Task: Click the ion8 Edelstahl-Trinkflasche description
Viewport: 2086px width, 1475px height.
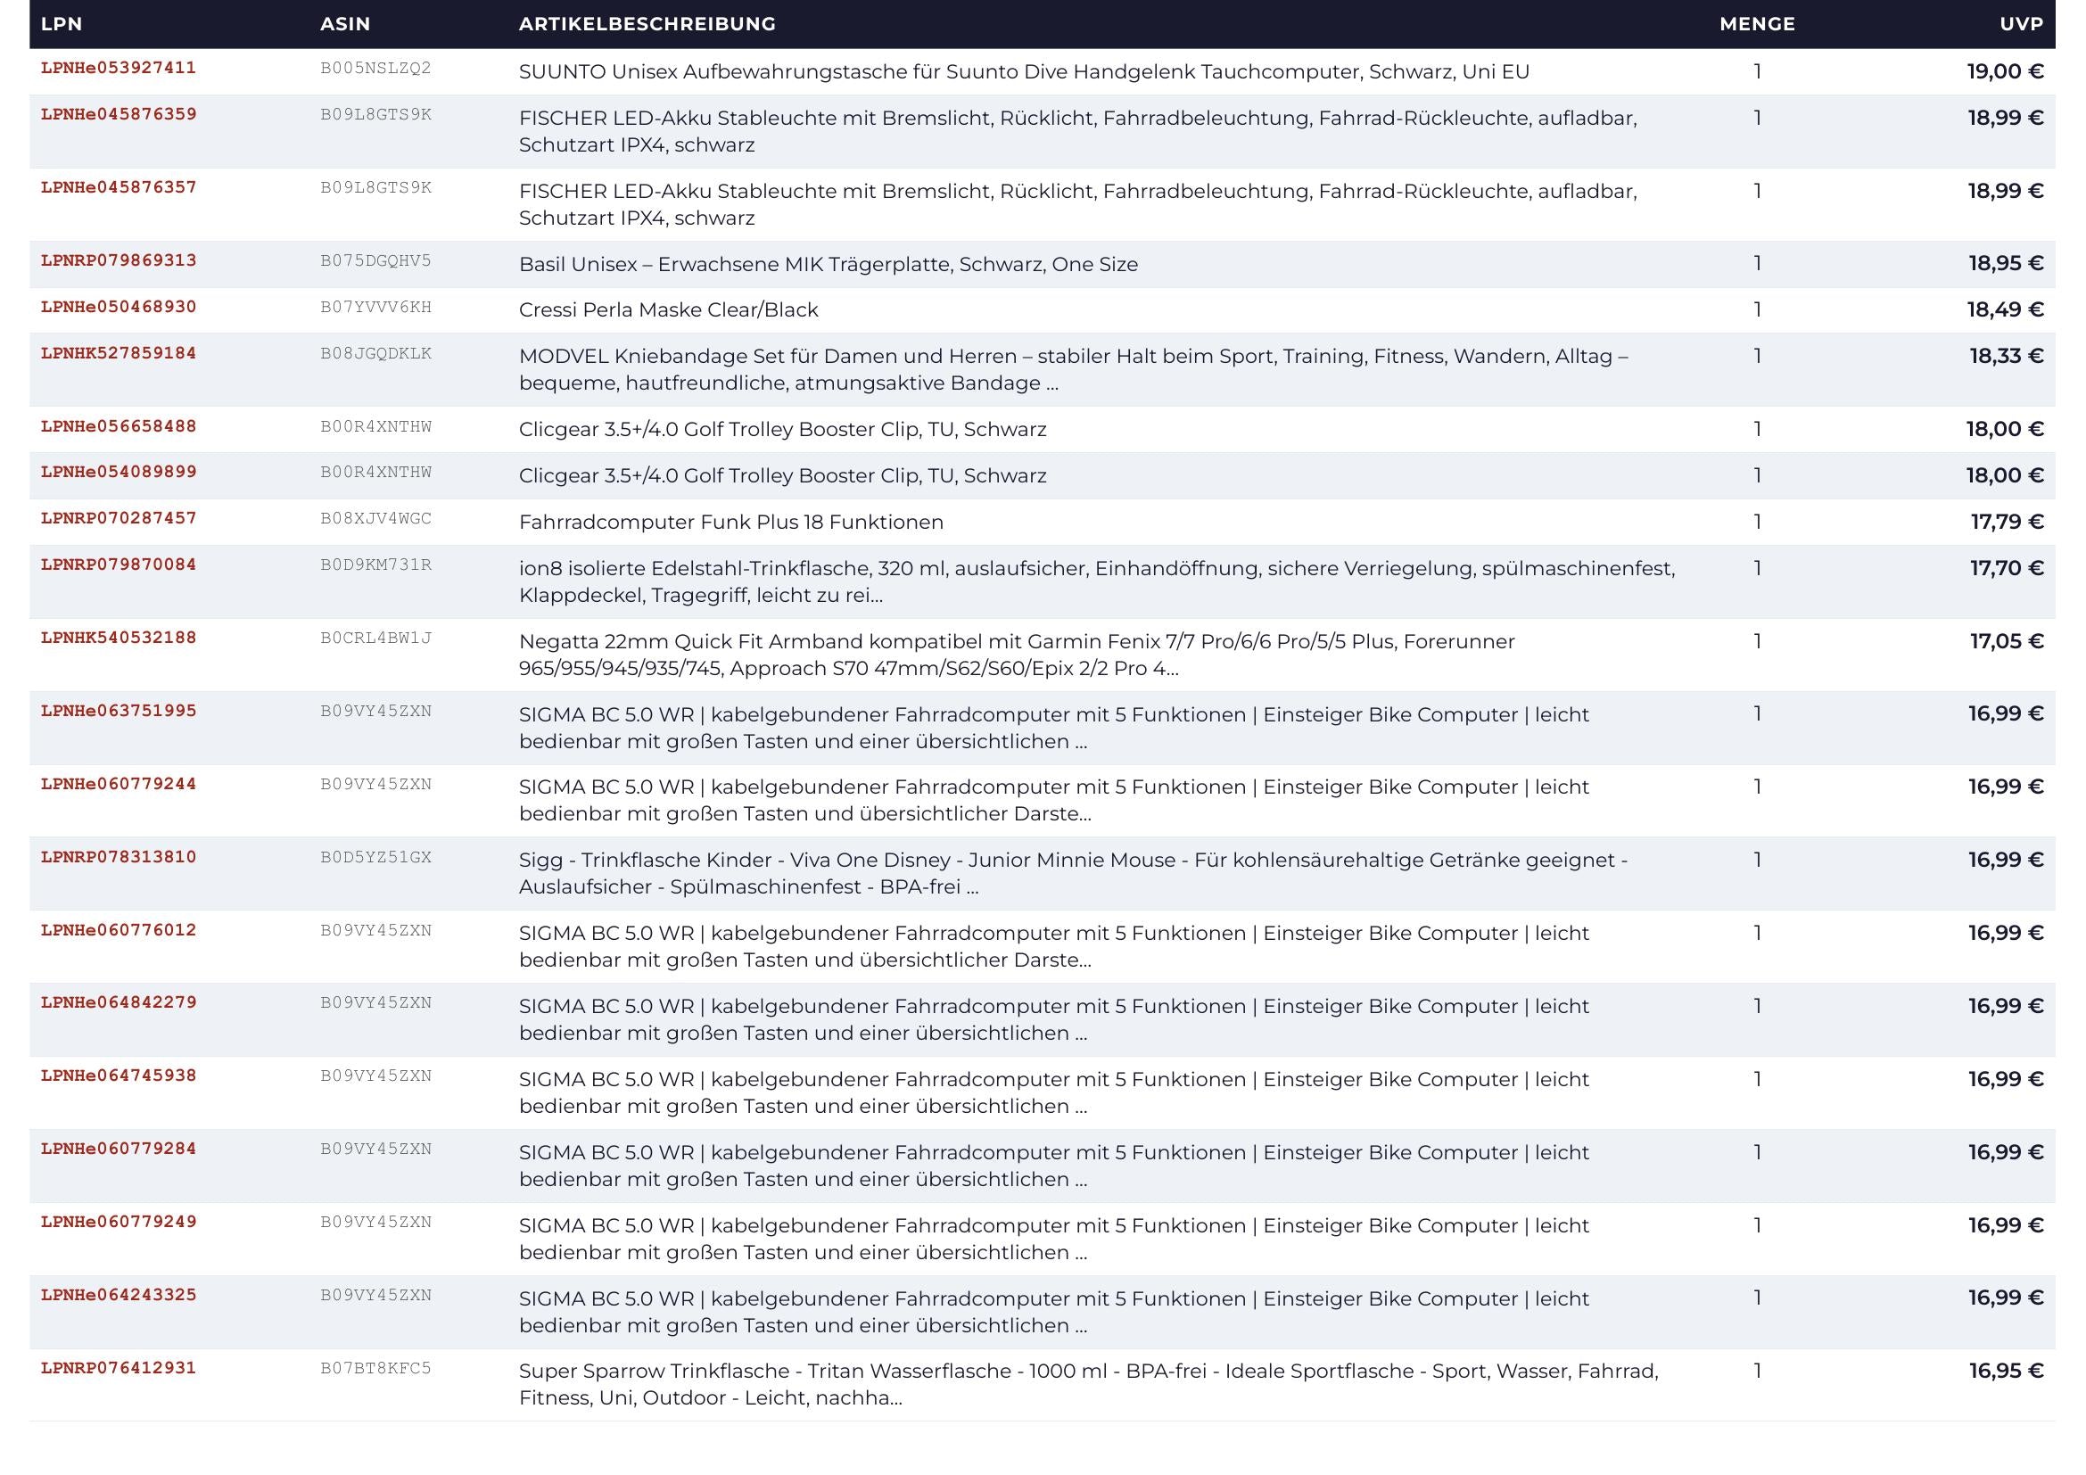Action: point(1097,581)
